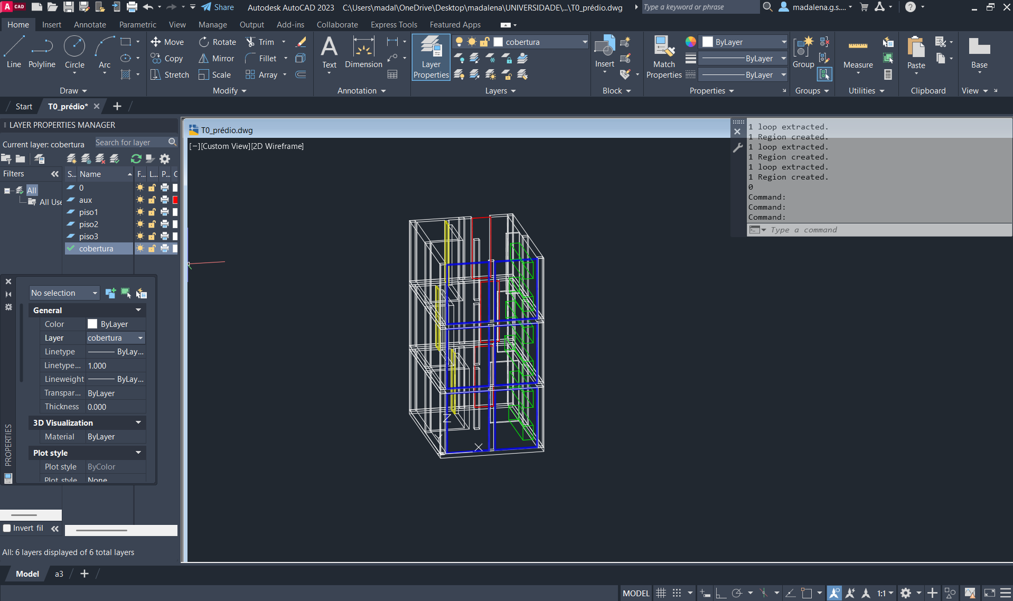
Task: Click the Share button
Action: (x=218, y=7)
